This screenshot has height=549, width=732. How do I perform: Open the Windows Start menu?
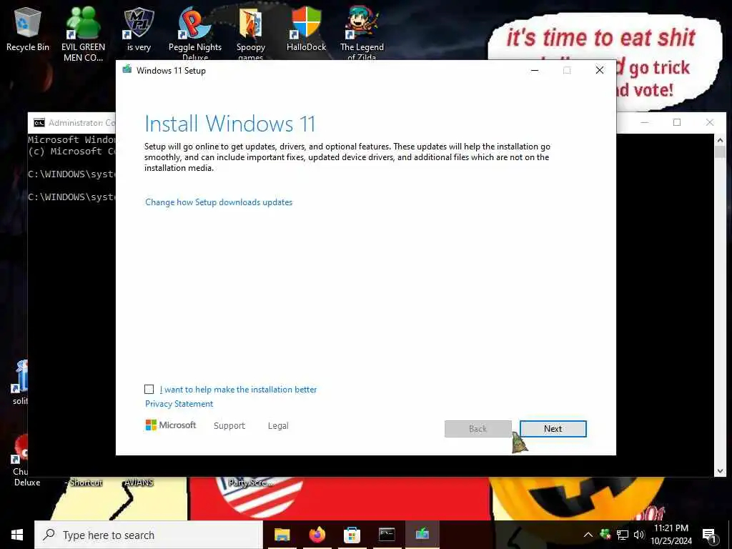17,535
